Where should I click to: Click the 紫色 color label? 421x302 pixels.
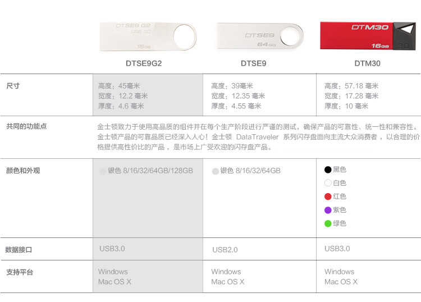pyautogui.click(x=340, y=210)
